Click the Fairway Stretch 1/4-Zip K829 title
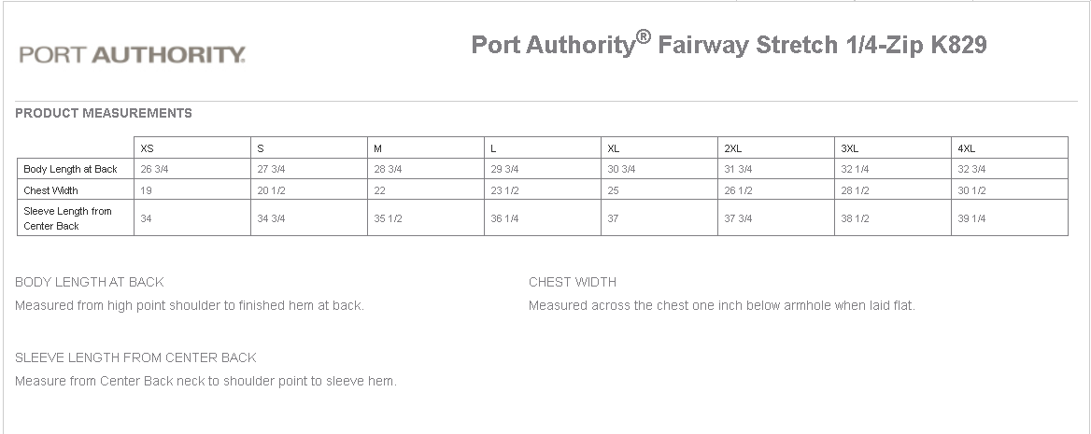 729,46
